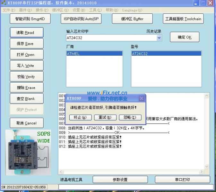Click the SOP8 WIDE socket adapter image
Screen dimensions: 216x192
point(28,152)
